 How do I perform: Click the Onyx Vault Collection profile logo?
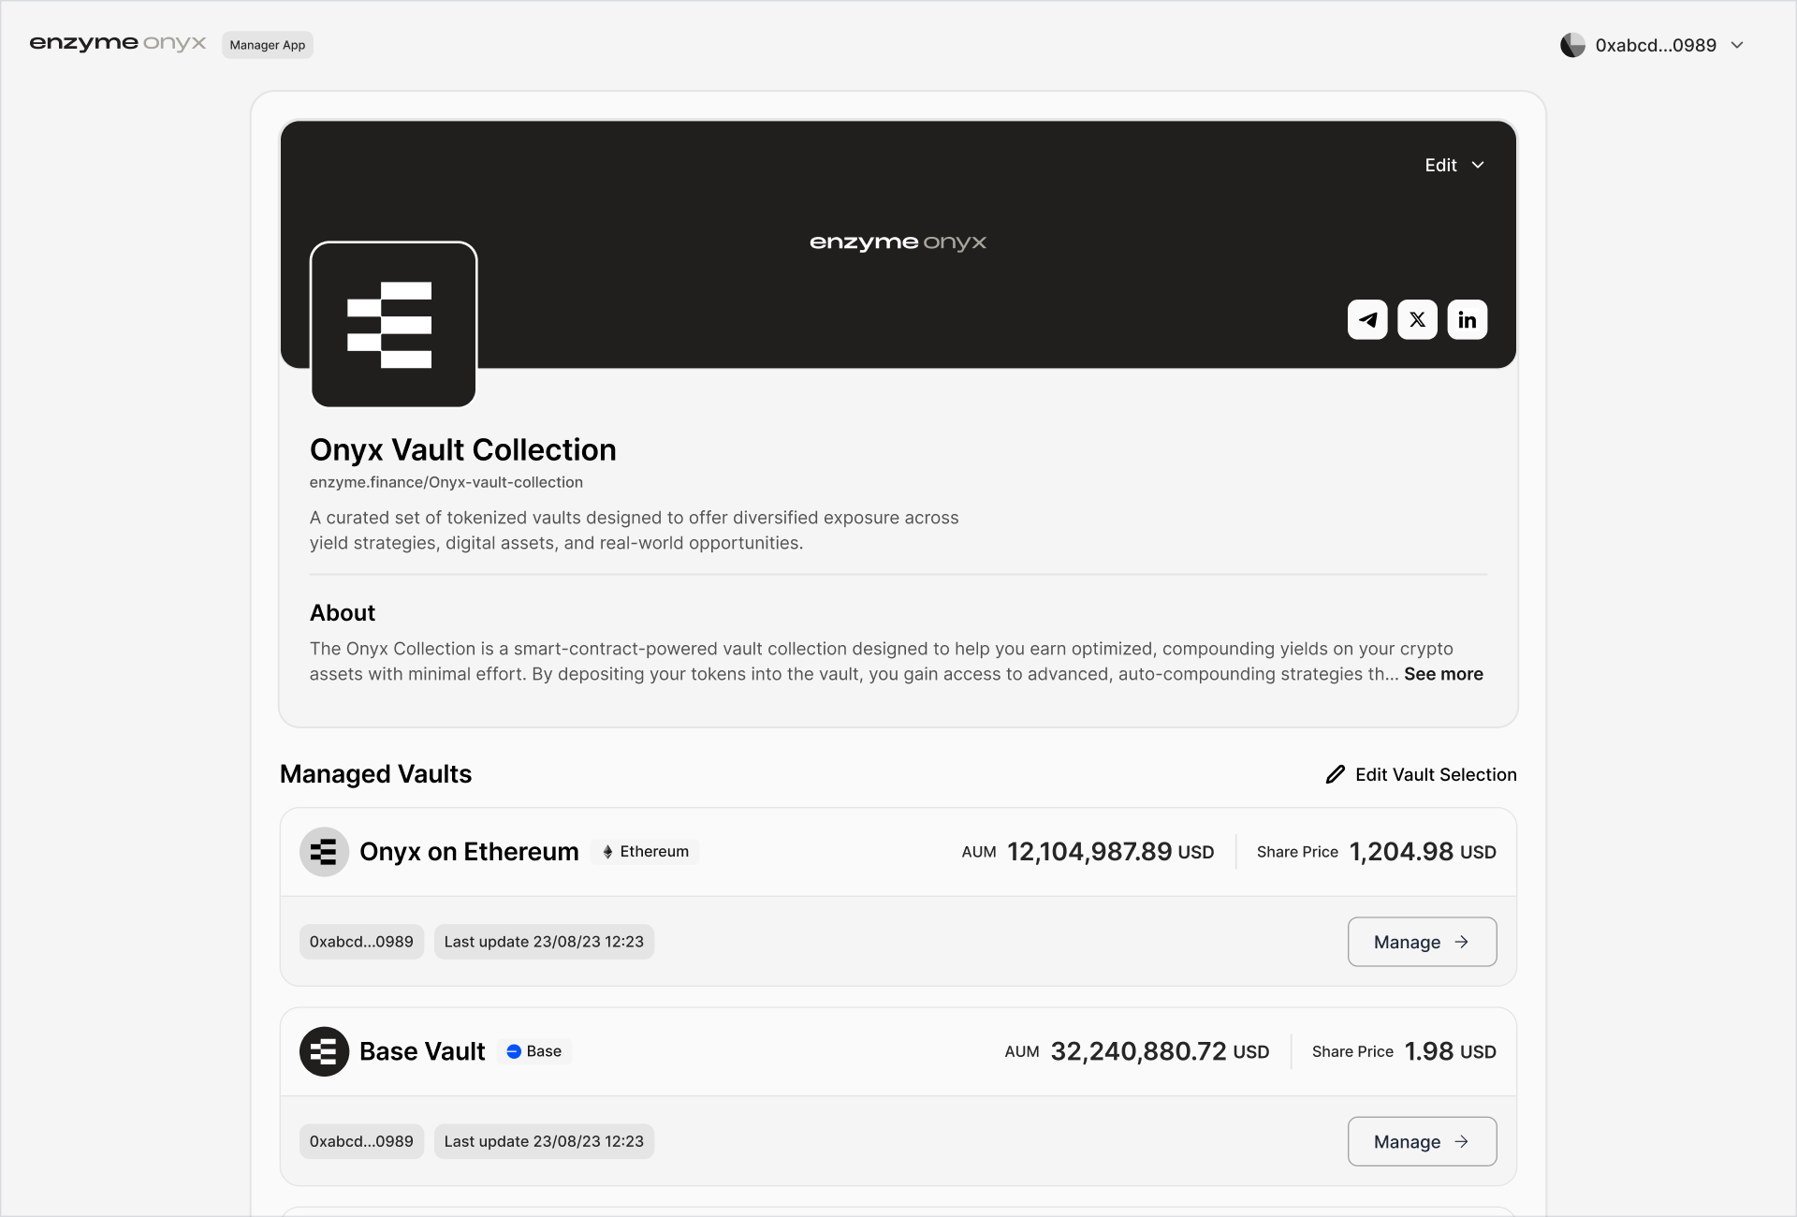coord(393,325)
